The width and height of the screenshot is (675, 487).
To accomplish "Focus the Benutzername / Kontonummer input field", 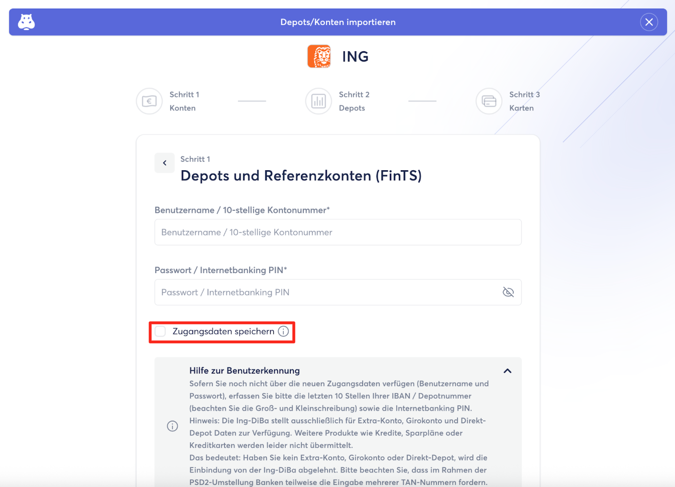I will 338,232.
